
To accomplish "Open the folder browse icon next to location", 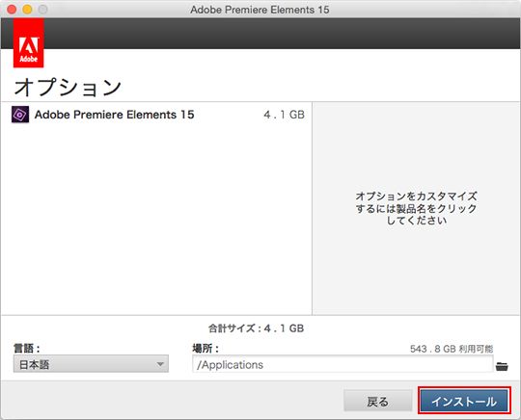I will click(502, 366).
